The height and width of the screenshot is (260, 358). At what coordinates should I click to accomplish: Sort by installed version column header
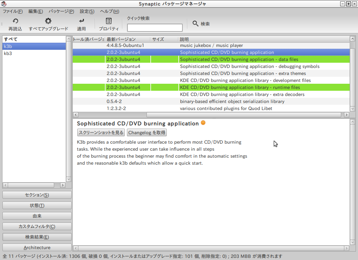[x=88, y=39]
